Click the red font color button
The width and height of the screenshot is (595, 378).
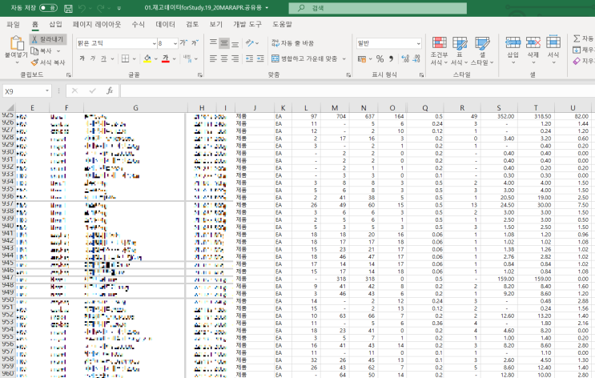click(165, 58)
